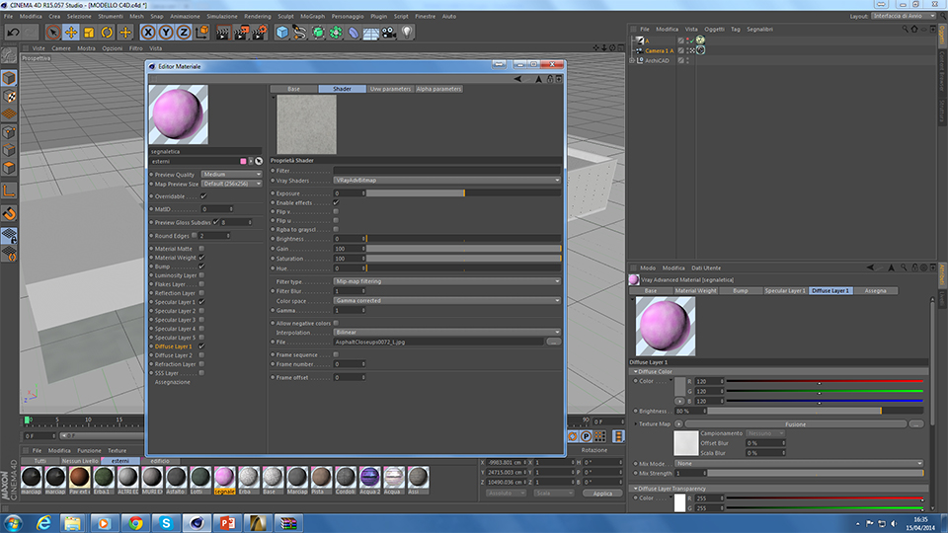Add a cube primitive object
Screen dimensions: 948x533
click(x=282, y=33)
